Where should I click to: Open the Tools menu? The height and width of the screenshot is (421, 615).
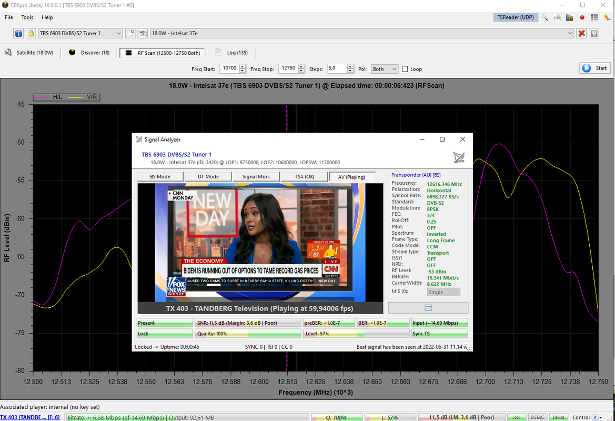click(27, 17)
